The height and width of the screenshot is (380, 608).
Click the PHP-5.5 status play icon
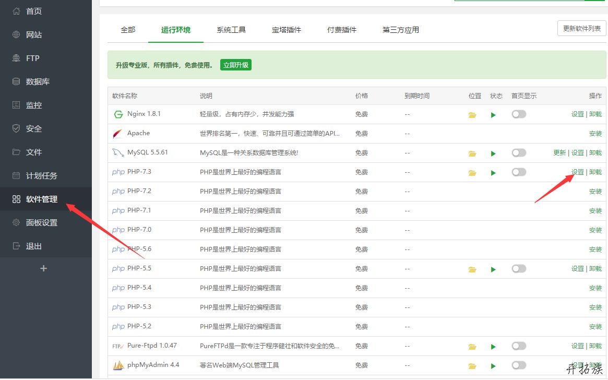[x=493, y=269]
